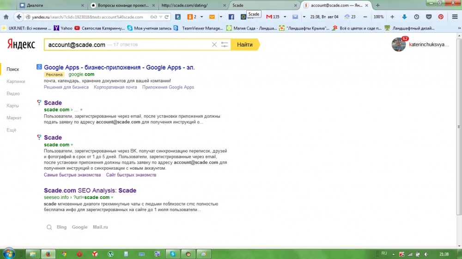This screenshot has width=462, height=259.
Task: Open uTorrent from the taskbar
Action: coord(110,254)
